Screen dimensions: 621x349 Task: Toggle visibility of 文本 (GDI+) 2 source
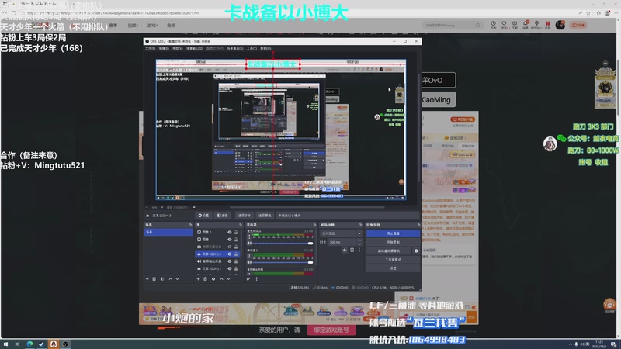point(229,268)
